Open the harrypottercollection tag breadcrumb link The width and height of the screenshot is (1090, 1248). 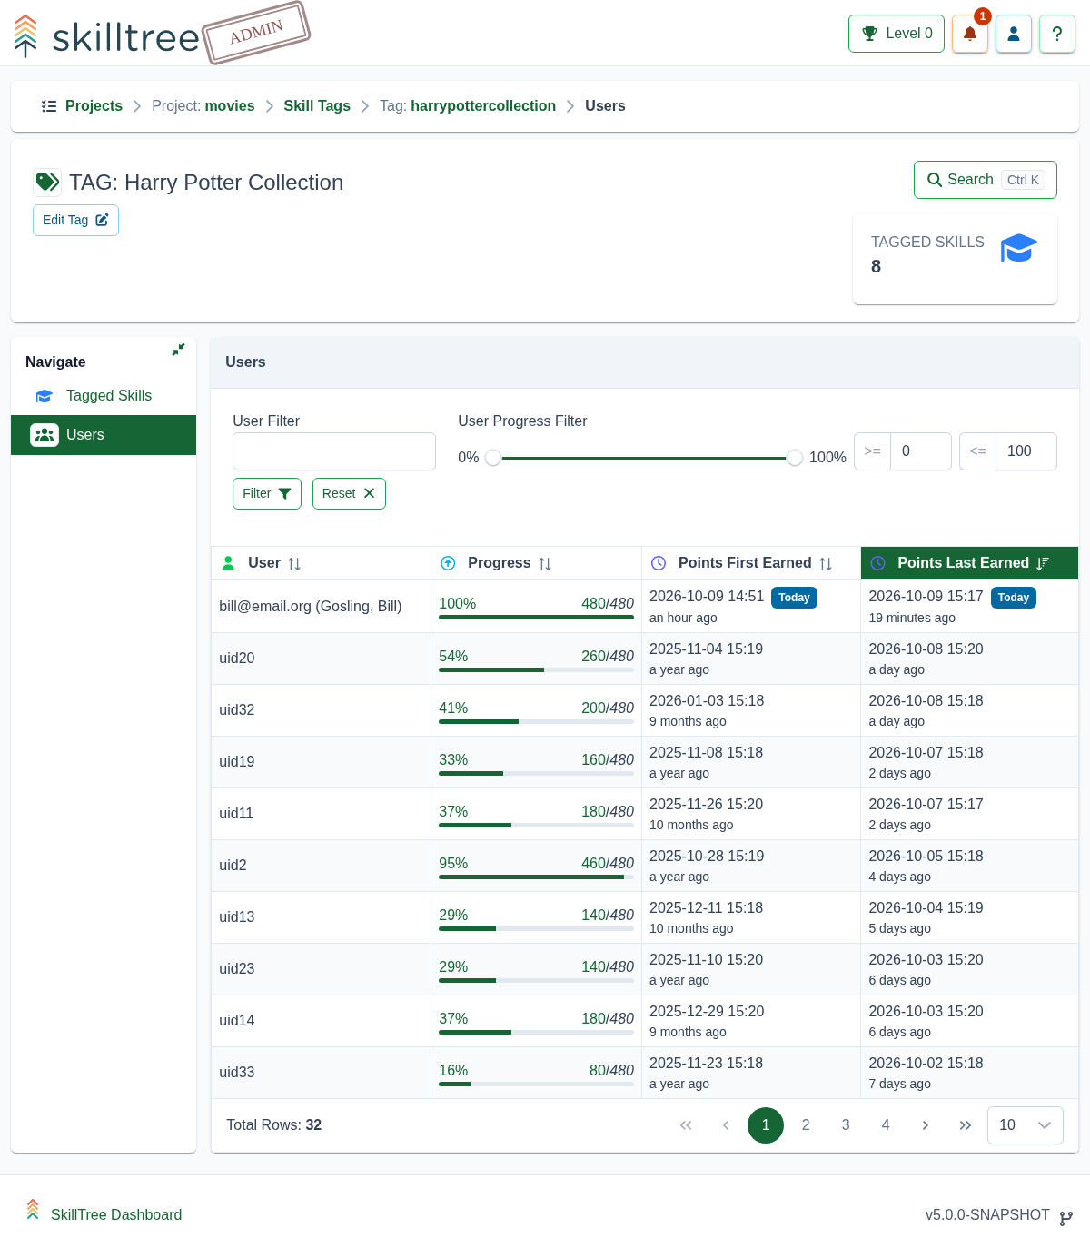pyautogui.click(x=483, y=106)
